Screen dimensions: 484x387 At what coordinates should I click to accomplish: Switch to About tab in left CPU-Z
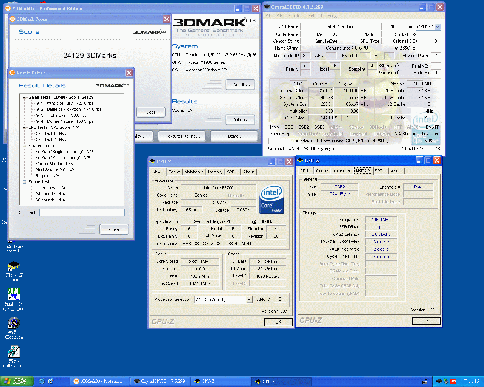pyautogui.click(x=248, y=172)
